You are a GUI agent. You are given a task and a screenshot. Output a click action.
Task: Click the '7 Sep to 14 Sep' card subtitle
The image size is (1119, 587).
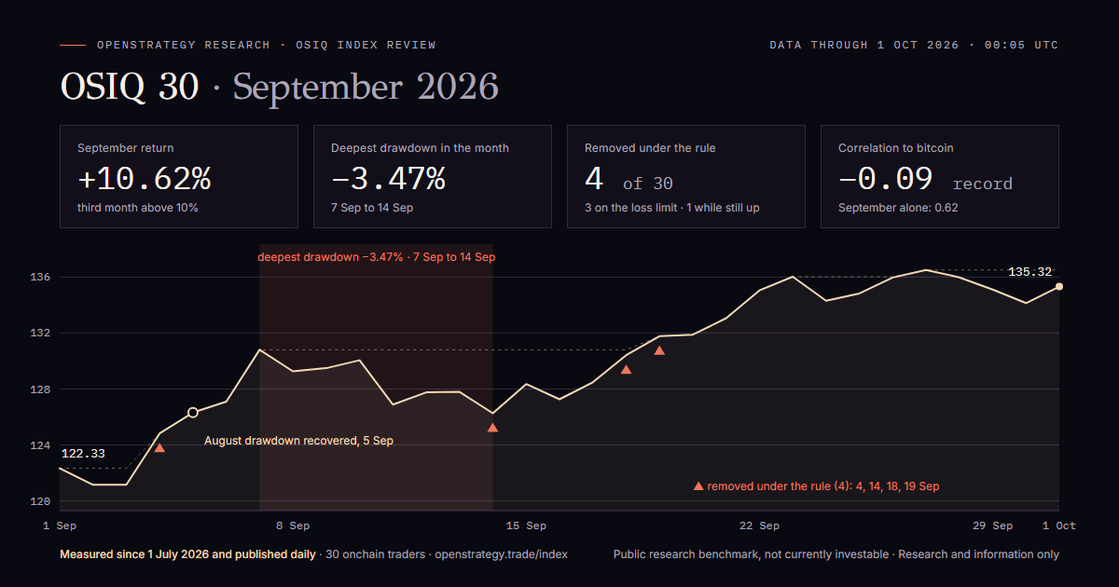[x=372, y=208]
